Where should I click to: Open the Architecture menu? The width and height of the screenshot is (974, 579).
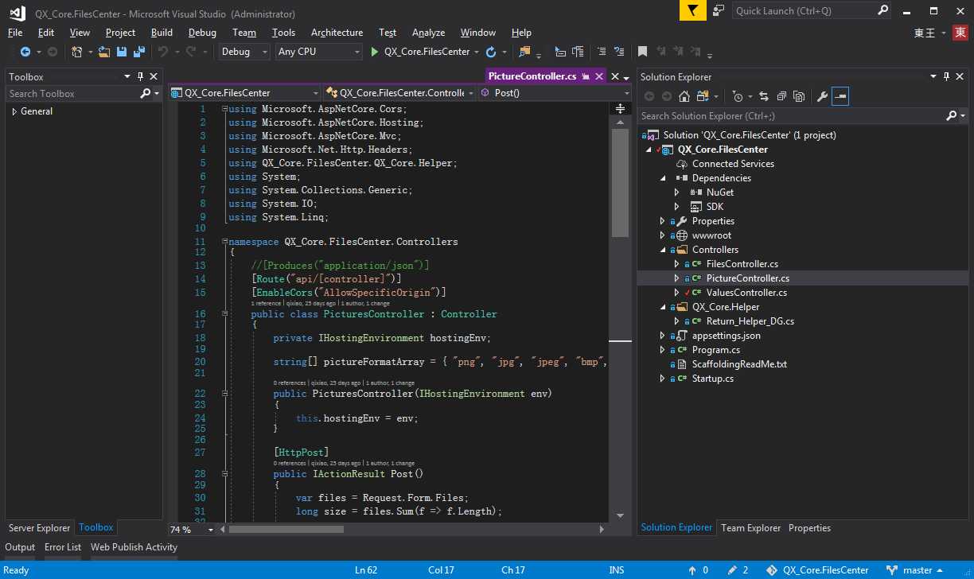tap(337, 33)
